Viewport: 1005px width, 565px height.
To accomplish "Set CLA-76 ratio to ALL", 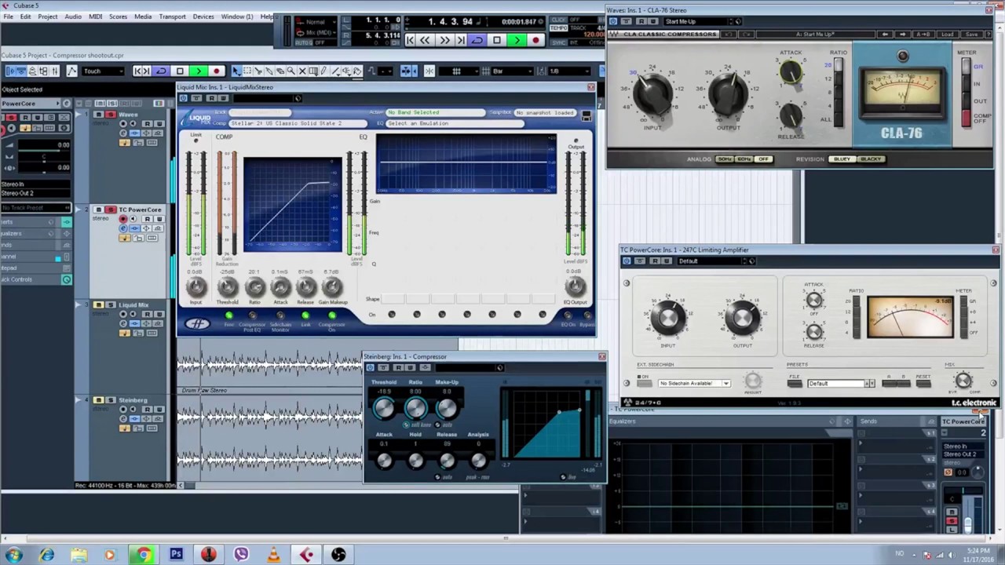I will [x=838, y=118].
